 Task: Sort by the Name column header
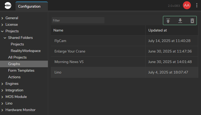[98, 30]
